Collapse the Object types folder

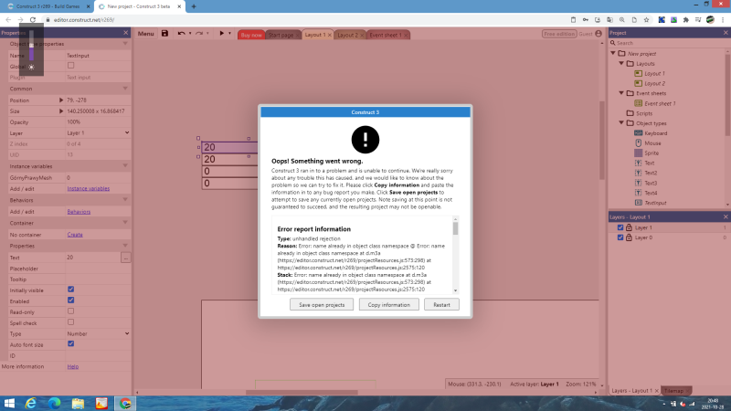click(x=621, y=123)
